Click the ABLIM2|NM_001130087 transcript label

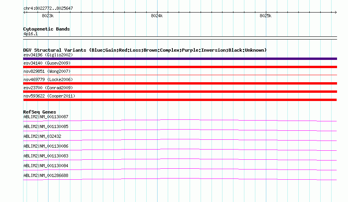point(46,117)
